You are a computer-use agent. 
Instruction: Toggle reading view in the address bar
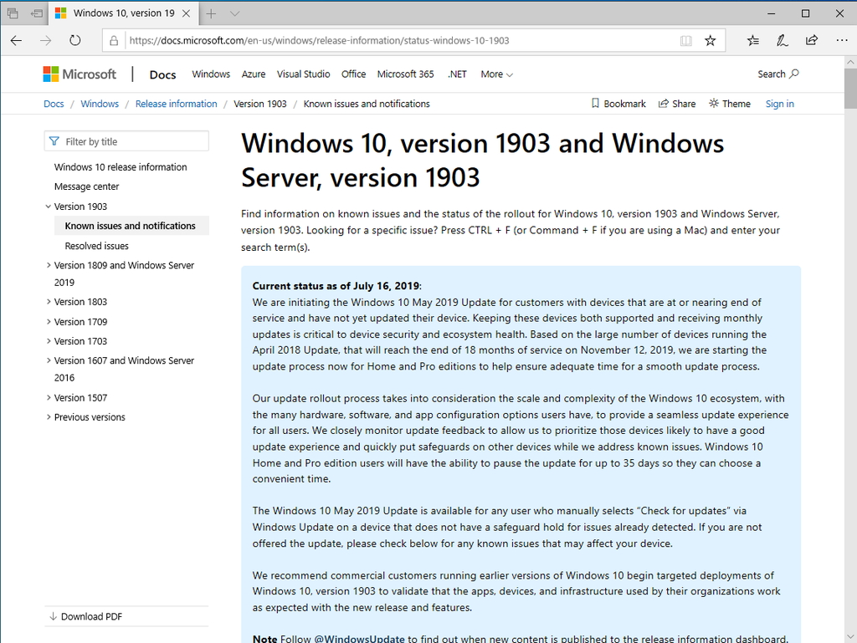click(x=686, y=39)
